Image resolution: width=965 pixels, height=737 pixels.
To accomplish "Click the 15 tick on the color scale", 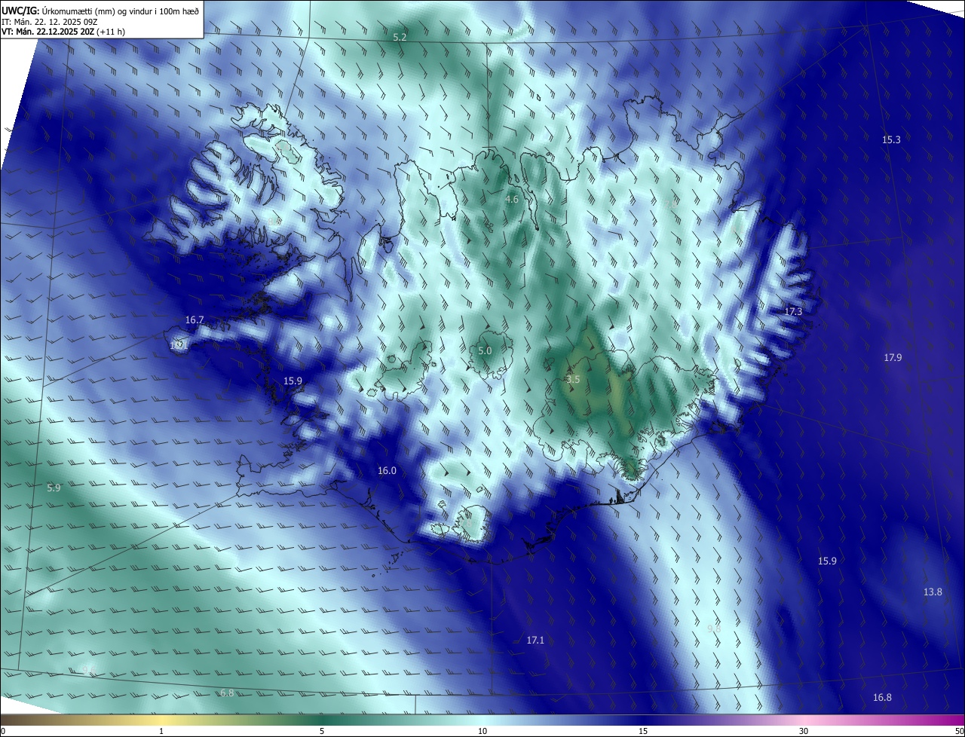I will [x=643, y=731].
